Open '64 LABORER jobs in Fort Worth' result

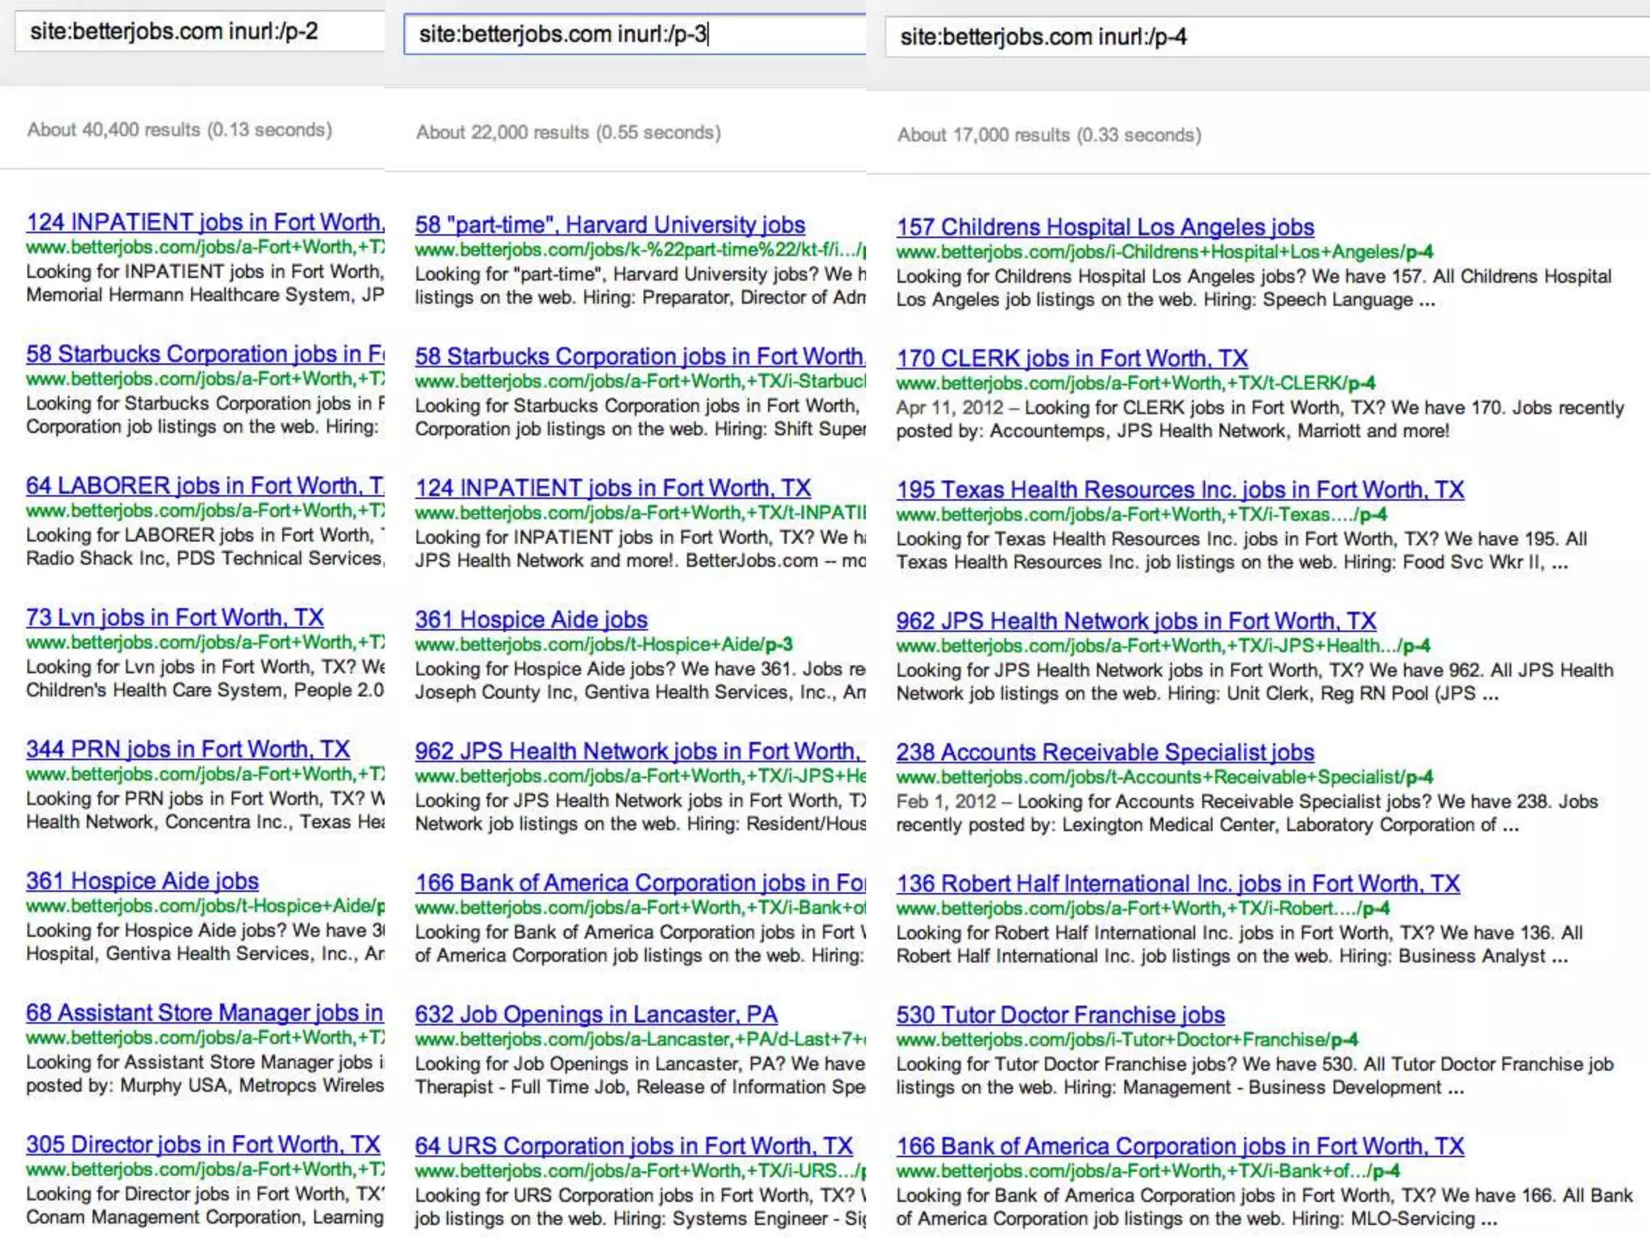[205, 486]
